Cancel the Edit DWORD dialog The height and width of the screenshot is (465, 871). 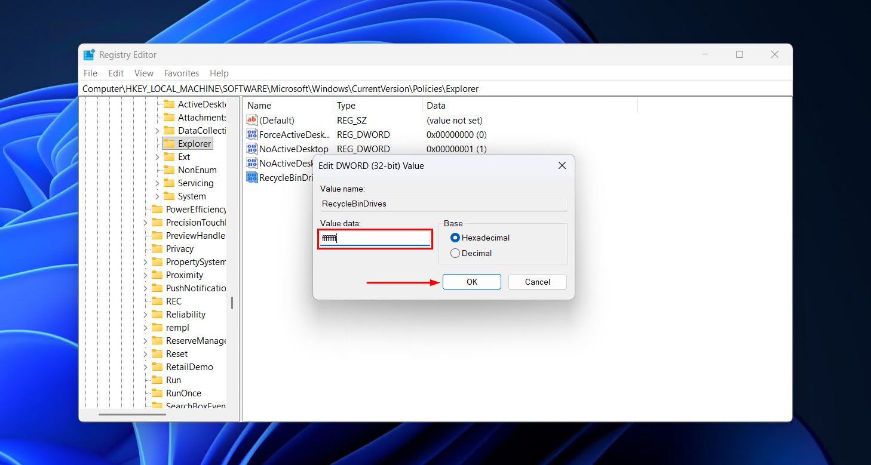coord(538,282)
